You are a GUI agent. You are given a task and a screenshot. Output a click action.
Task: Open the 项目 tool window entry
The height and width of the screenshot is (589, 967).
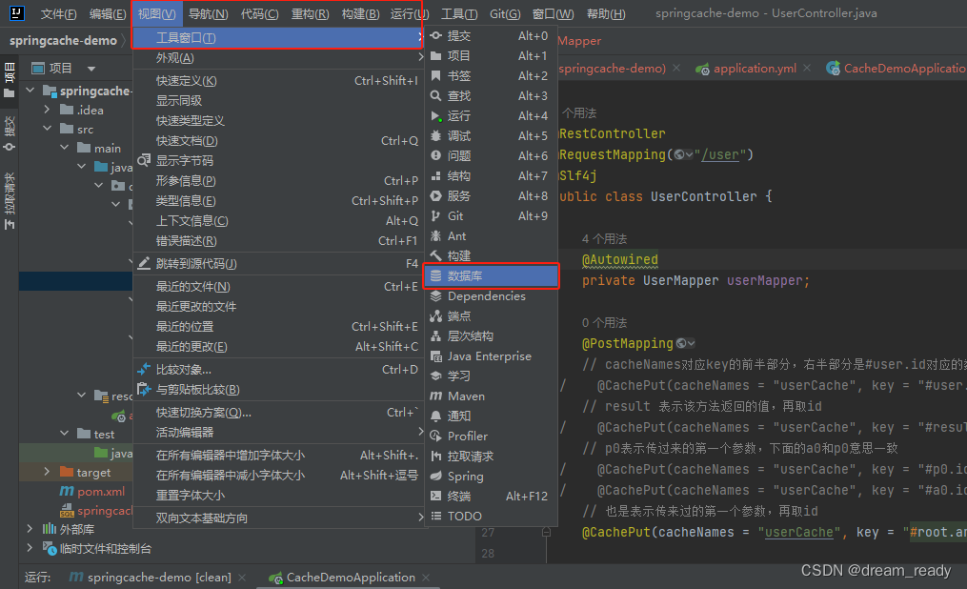491,55
